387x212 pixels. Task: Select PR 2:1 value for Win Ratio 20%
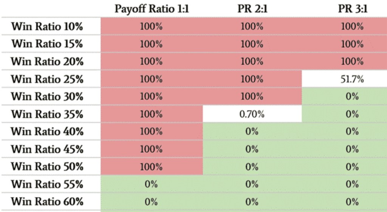click(252, 61)
